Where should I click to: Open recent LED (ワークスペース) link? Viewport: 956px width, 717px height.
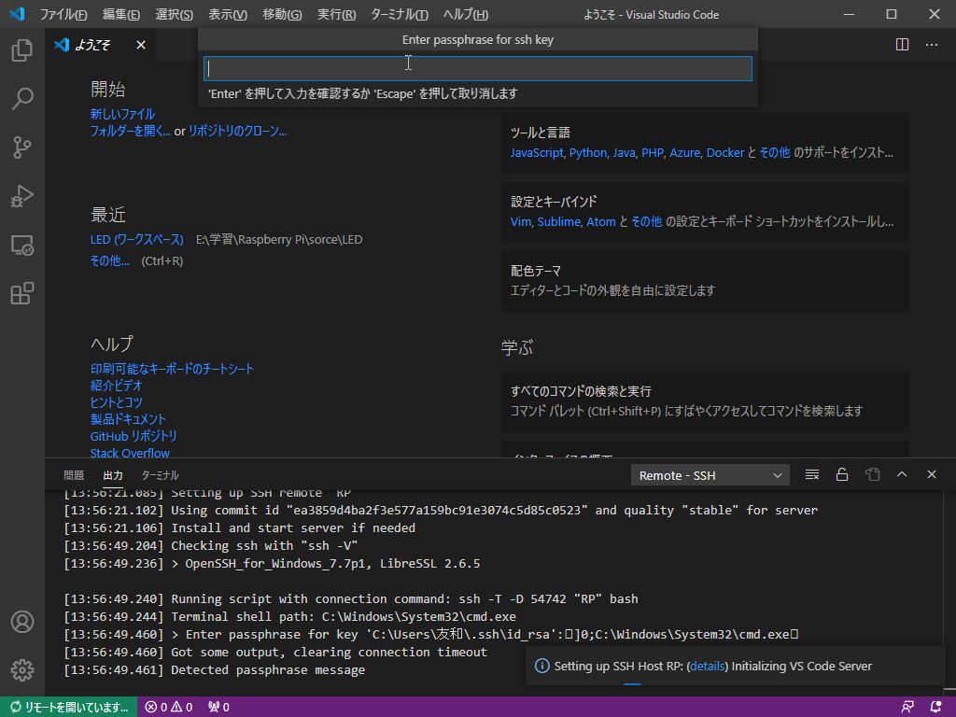click(136, 240)
